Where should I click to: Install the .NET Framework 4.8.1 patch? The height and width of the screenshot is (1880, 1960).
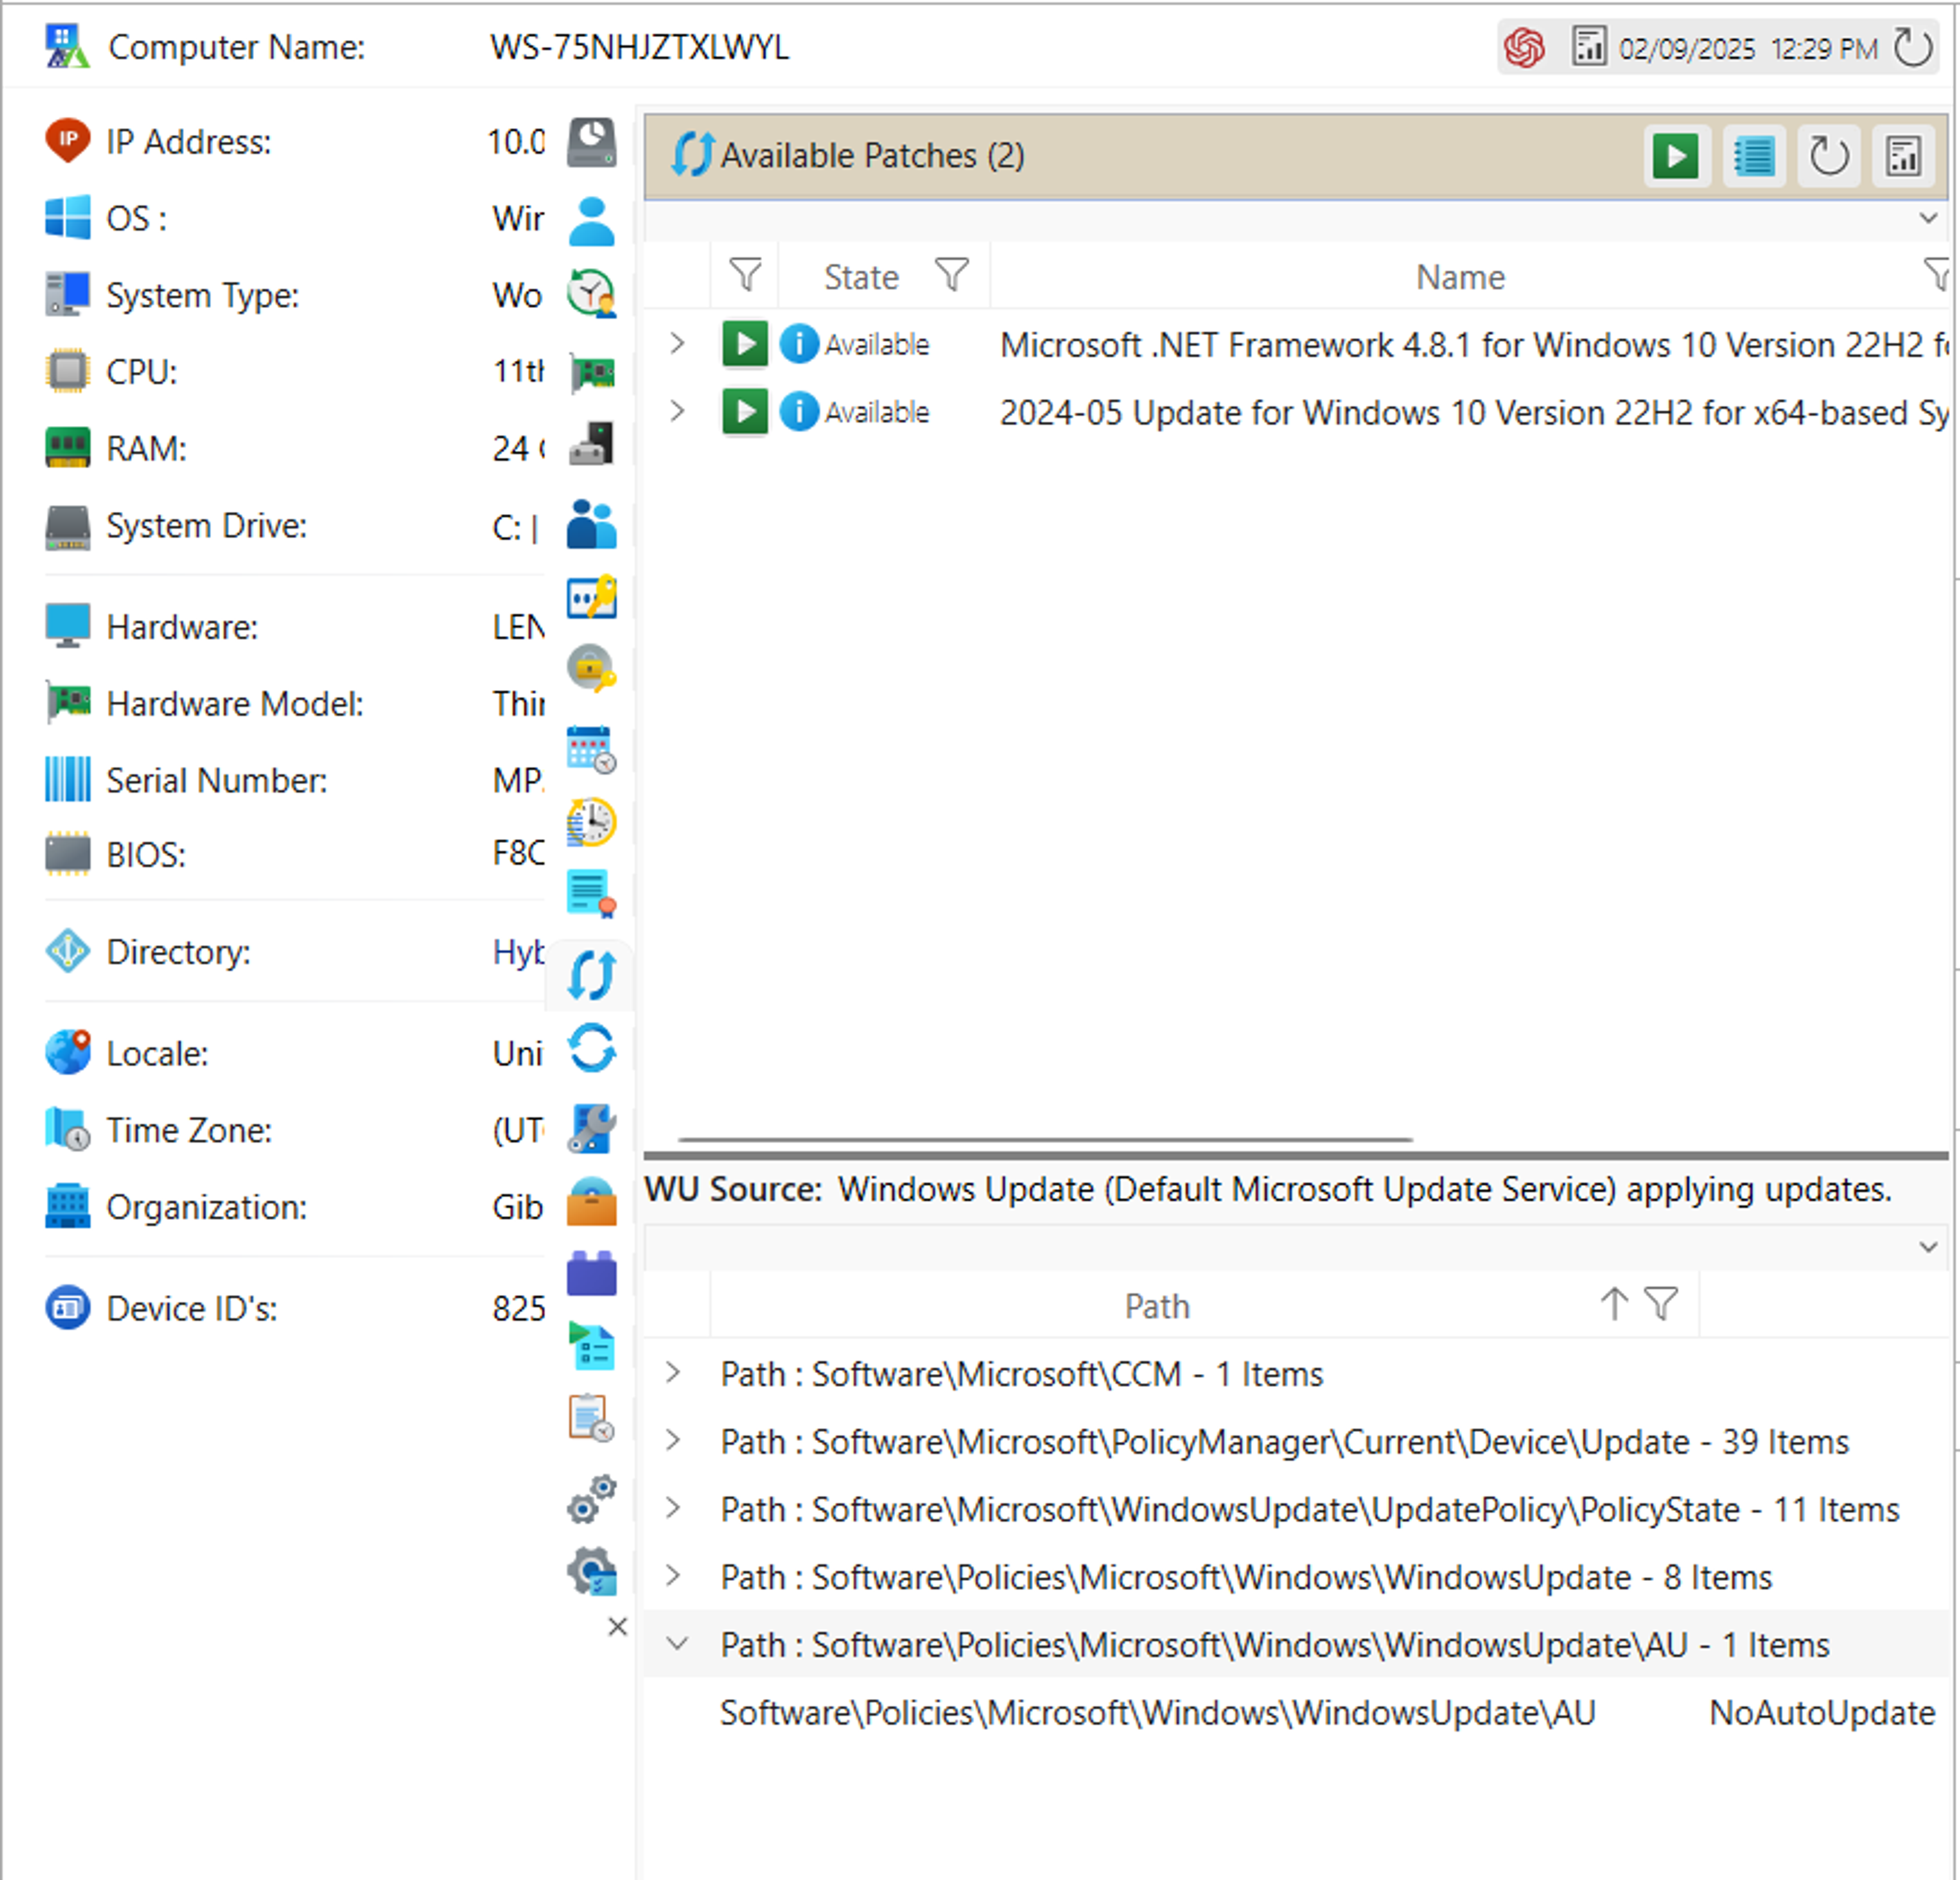click(x=745, y=344)
